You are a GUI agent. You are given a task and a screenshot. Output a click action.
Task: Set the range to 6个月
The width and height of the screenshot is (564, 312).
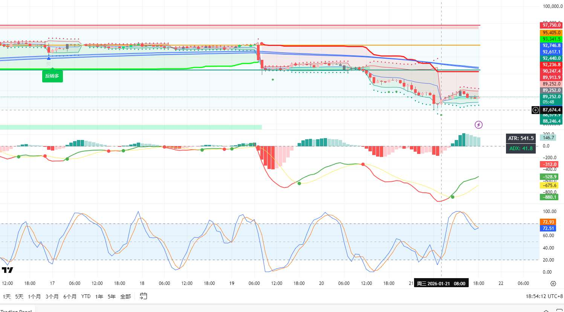(70, 297)
